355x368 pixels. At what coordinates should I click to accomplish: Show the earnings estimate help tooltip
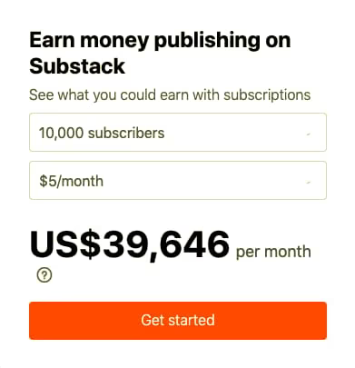(x=44, y=275)
